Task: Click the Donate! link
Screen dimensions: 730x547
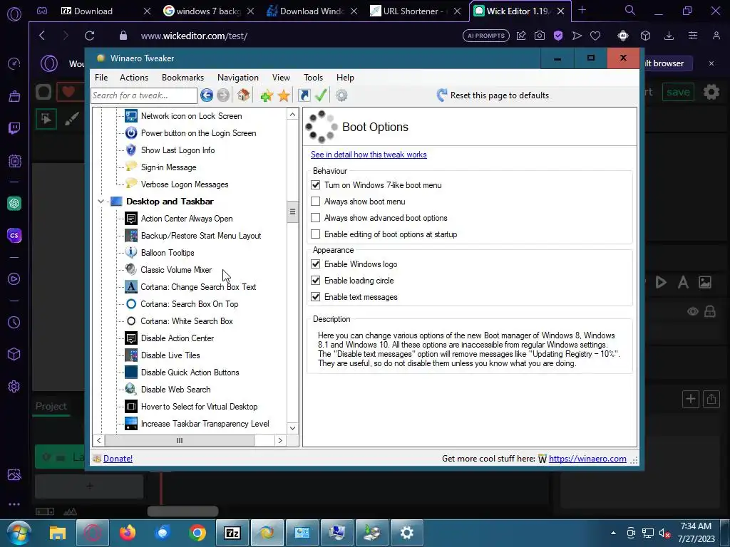Action: [x=118, y=459]
